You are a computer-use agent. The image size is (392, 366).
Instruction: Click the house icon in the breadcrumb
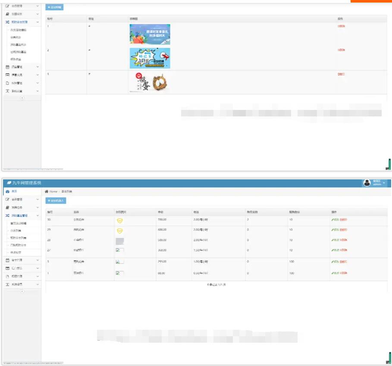coord(47,191)
